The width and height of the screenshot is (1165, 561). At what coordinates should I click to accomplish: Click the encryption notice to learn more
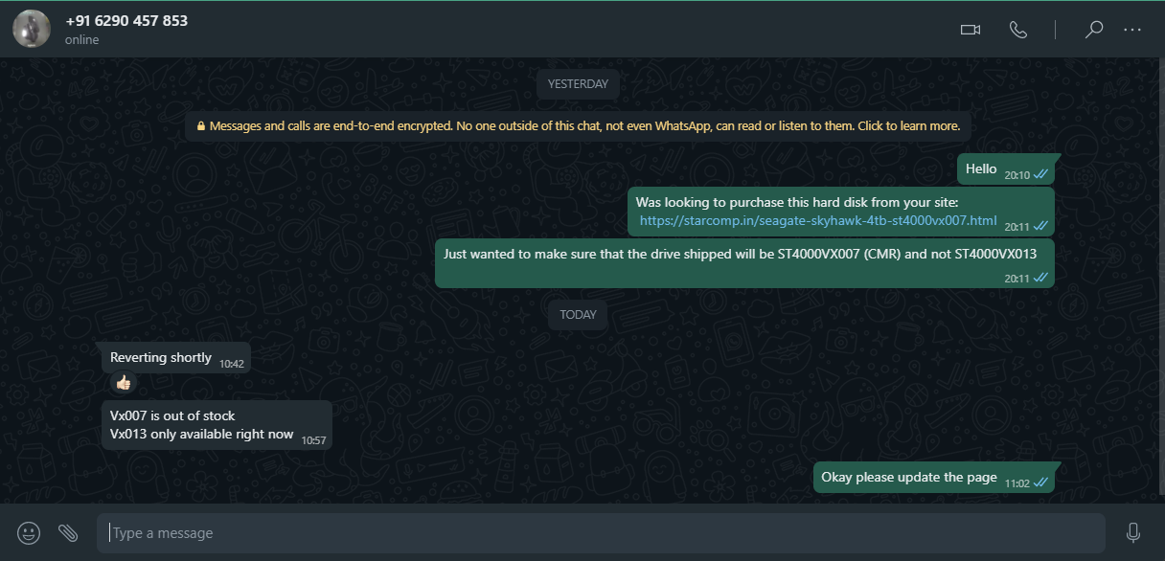(578, 125)
